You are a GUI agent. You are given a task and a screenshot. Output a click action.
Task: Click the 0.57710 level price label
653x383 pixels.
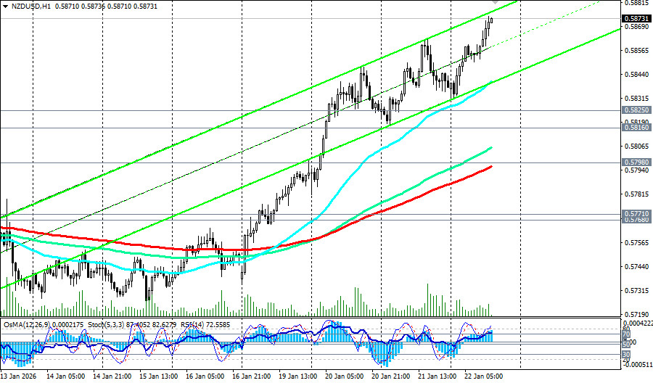(636, 214)
